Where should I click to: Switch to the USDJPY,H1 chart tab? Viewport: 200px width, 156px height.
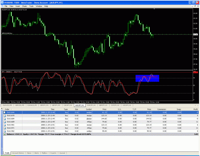point(127,105)
